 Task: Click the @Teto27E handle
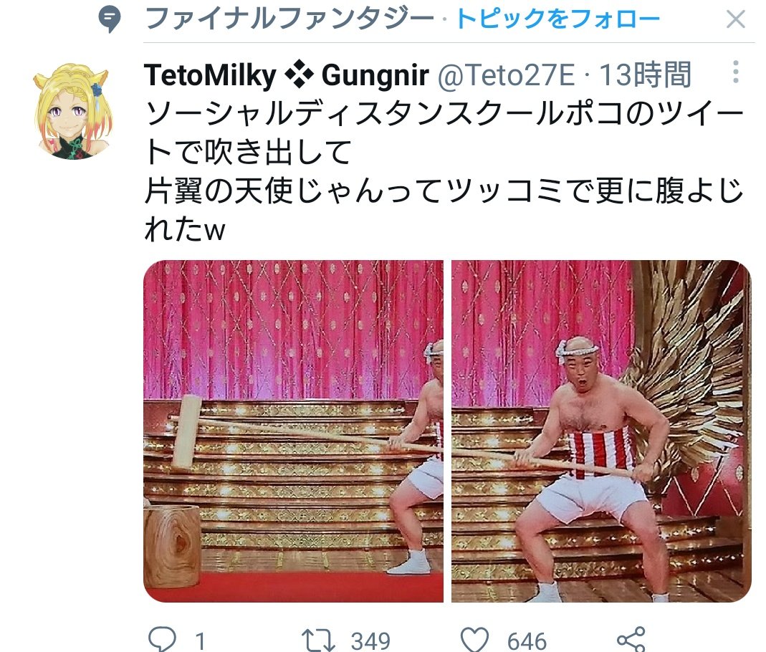(x=506, y=76)
